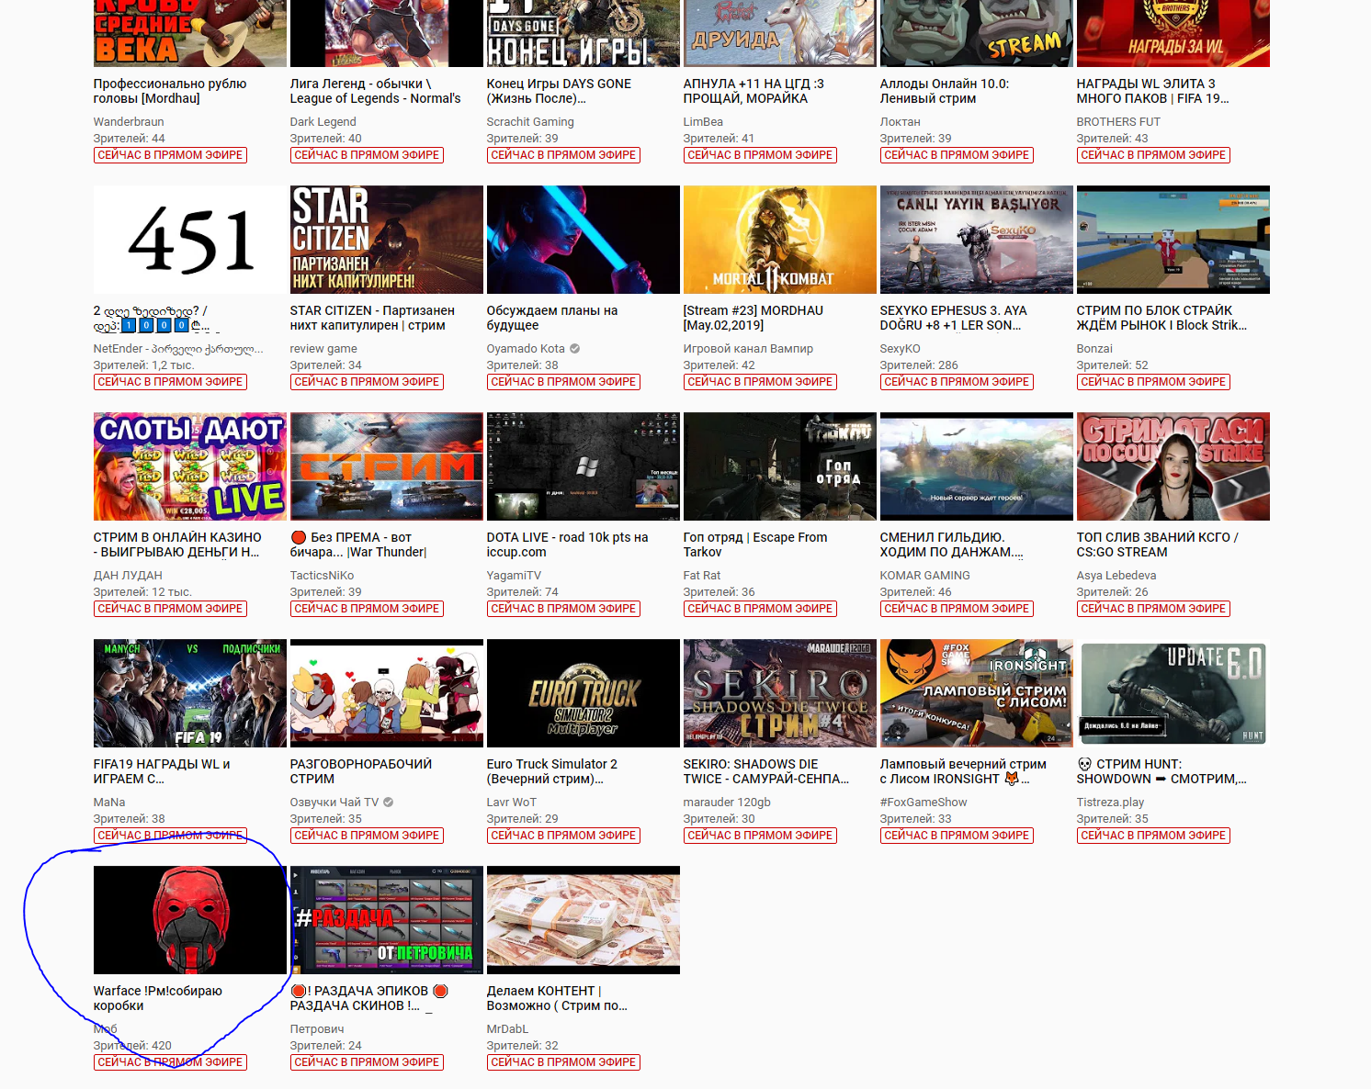
Task: Open the DOTA LIVE road 10k pts title
Action: 567,544
